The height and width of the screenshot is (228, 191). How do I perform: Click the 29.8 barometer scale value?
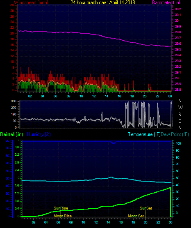click(x=178, y=32)
